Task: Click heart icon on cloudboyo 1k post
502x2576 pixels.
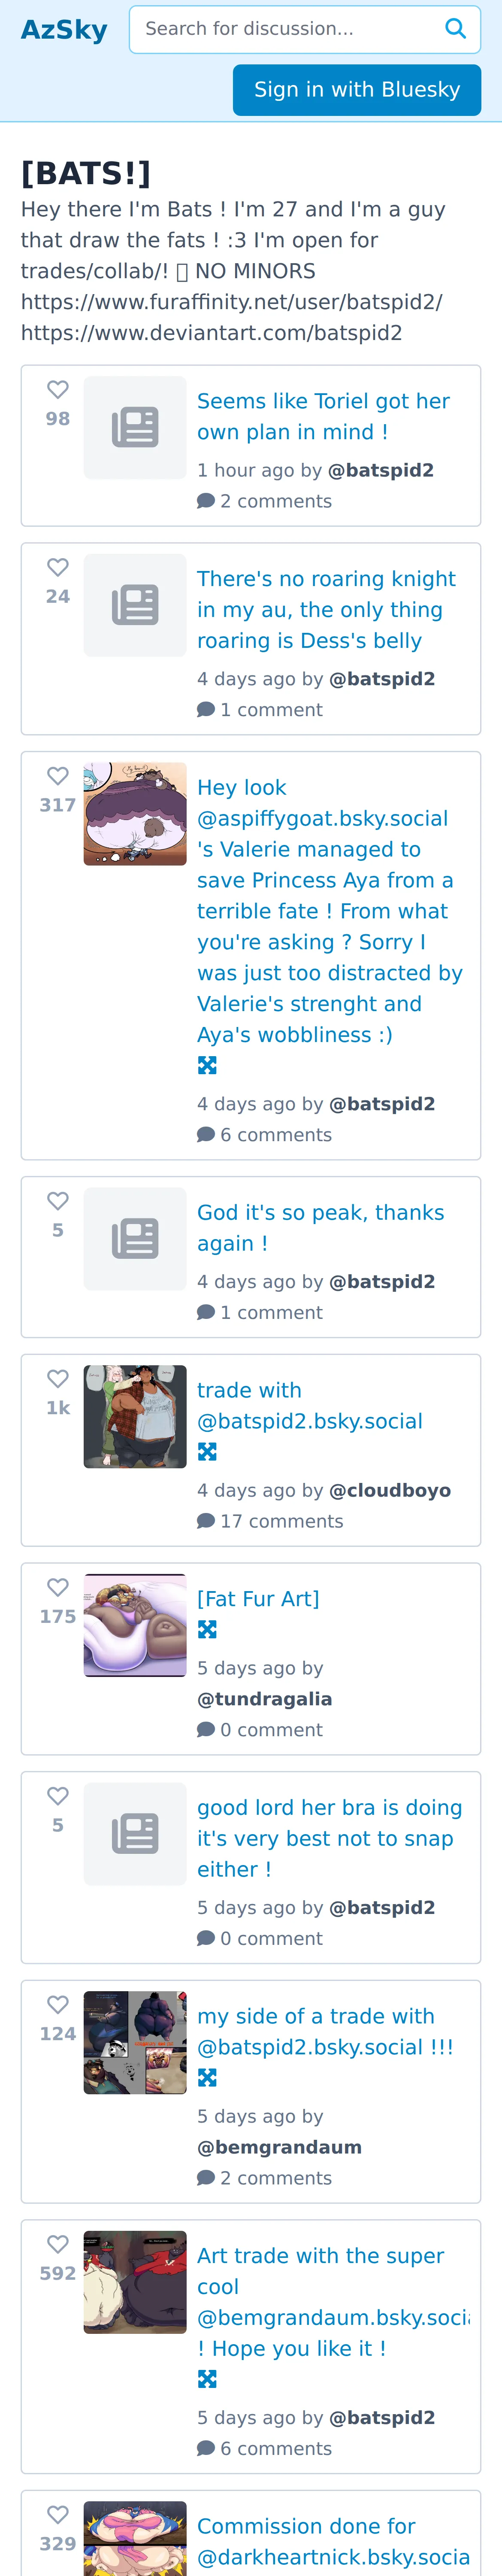Action: pos(58,1380)
